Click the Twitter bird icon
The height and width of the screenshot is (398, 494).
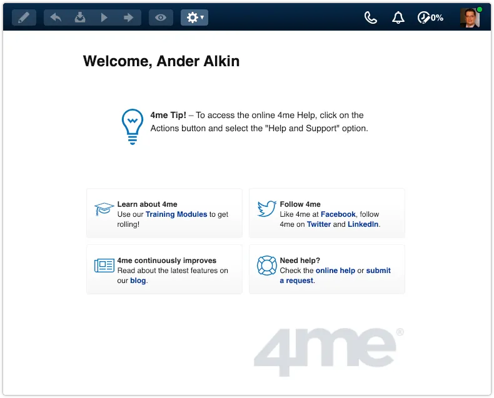(266, 209)
